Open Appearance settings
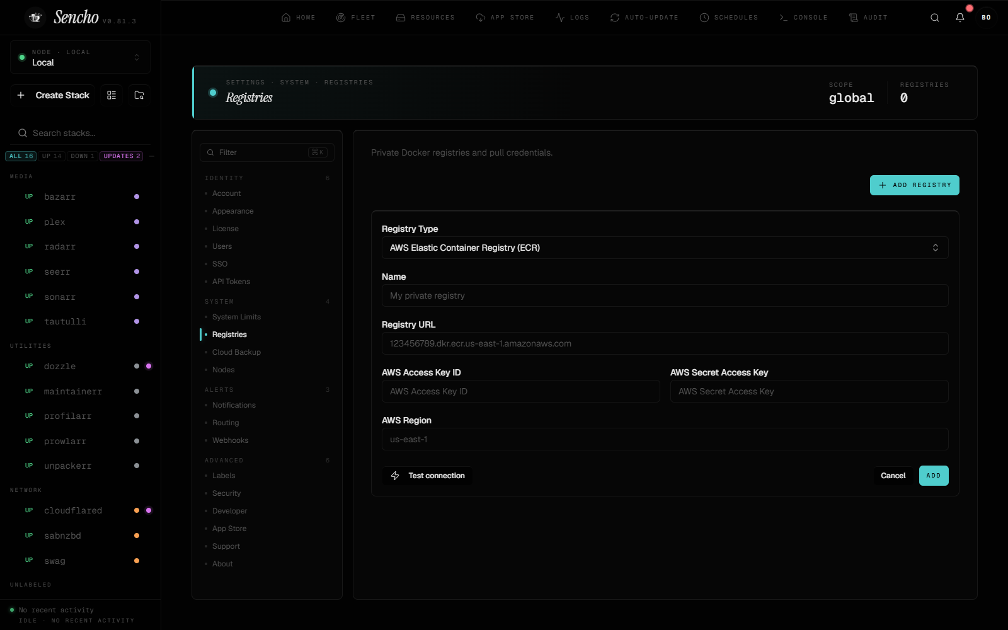This screenshot has width=1008, height=630. pyautogui.click(x=267, y=211)
